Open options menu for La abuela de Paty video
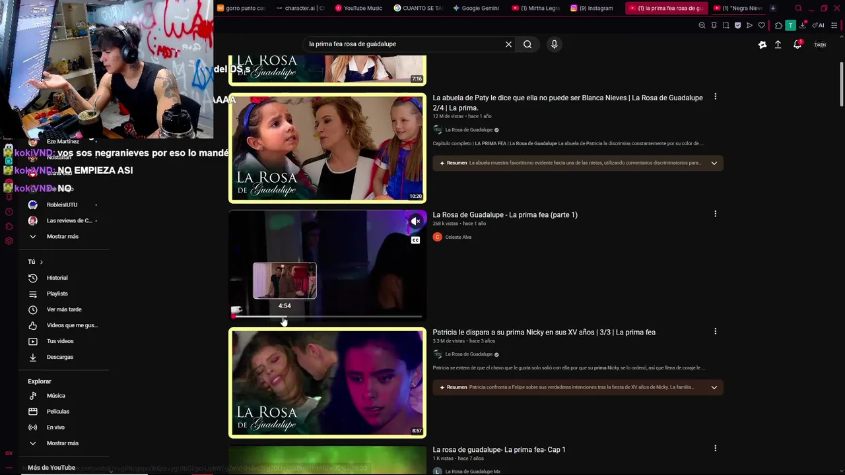 coord(715,97)
